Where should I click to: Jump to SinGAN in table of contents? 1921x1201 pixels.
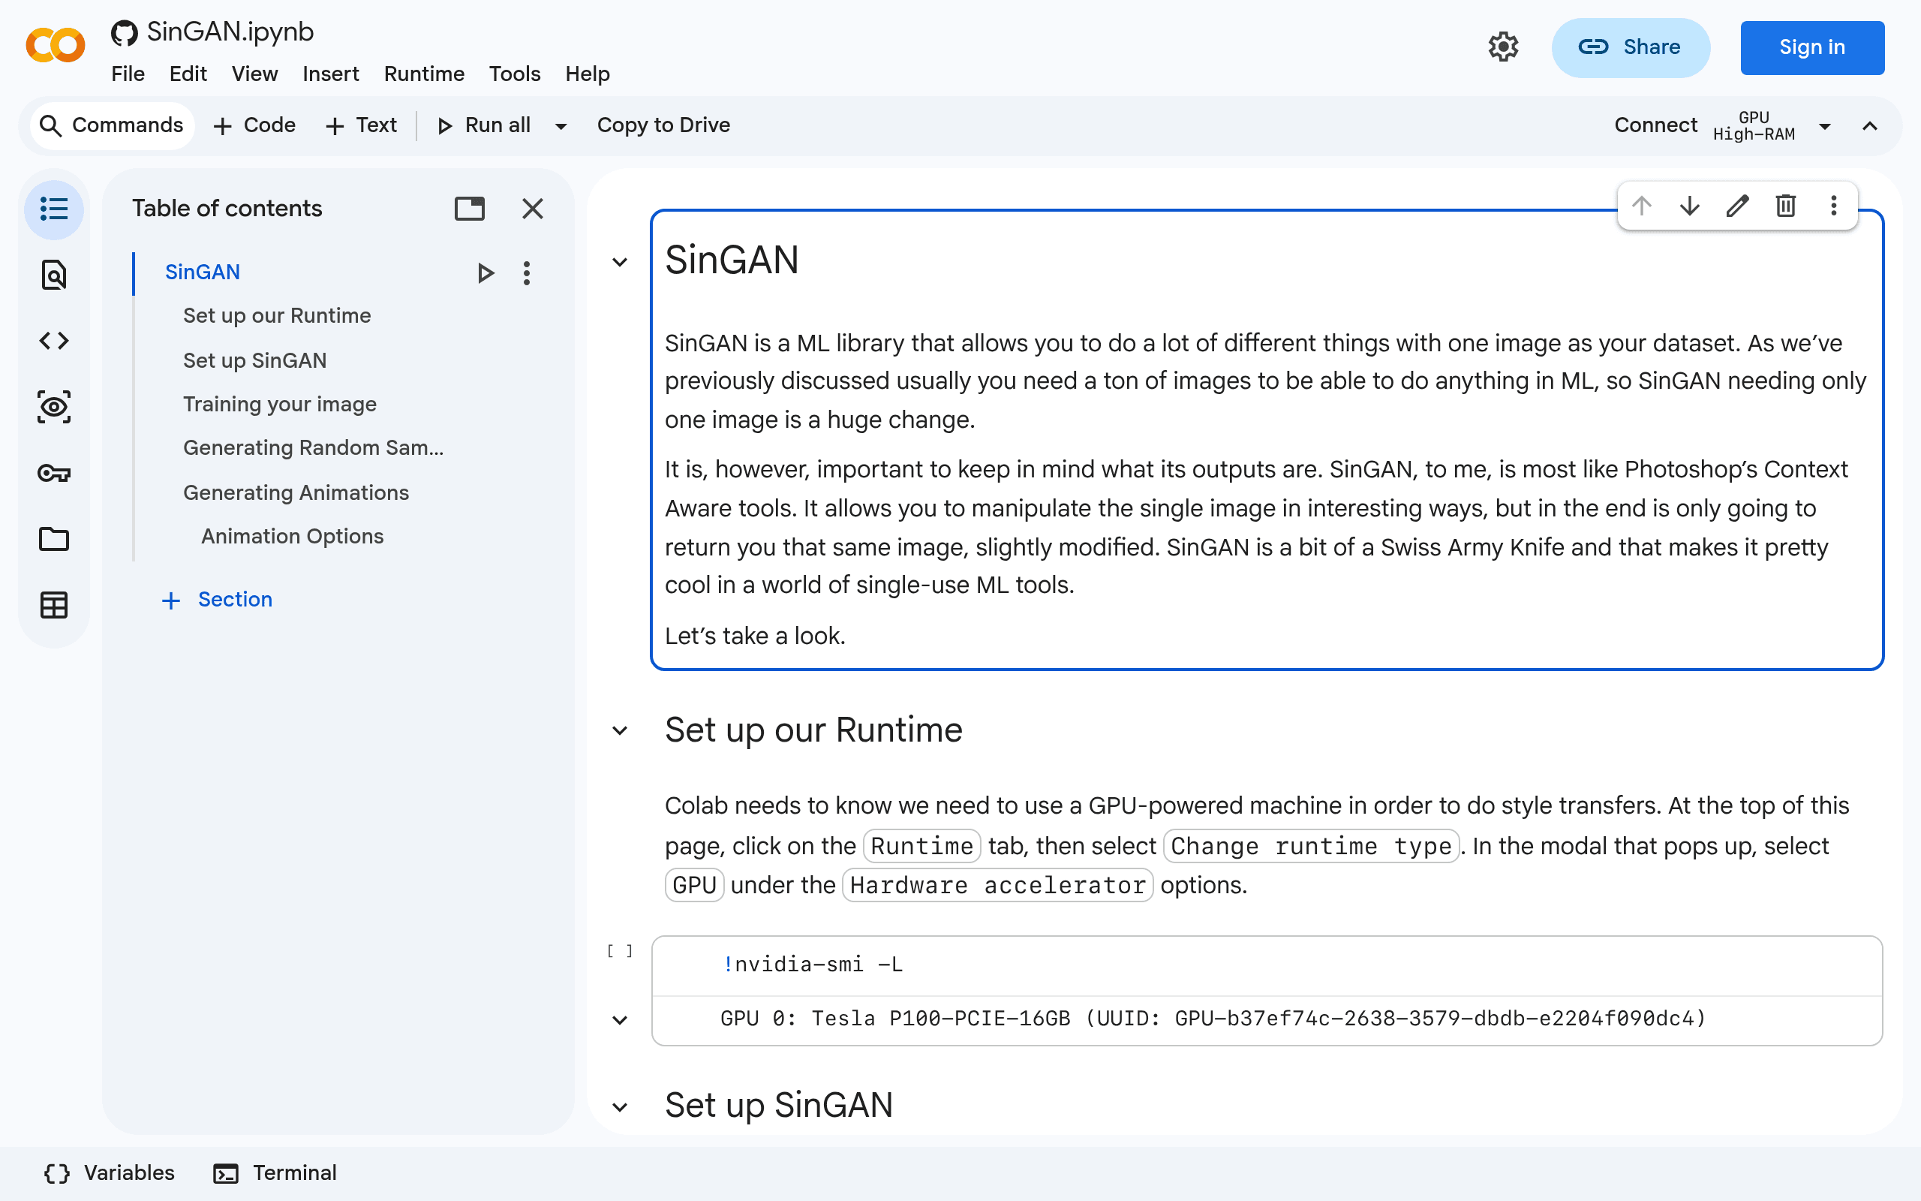(203, 272)
